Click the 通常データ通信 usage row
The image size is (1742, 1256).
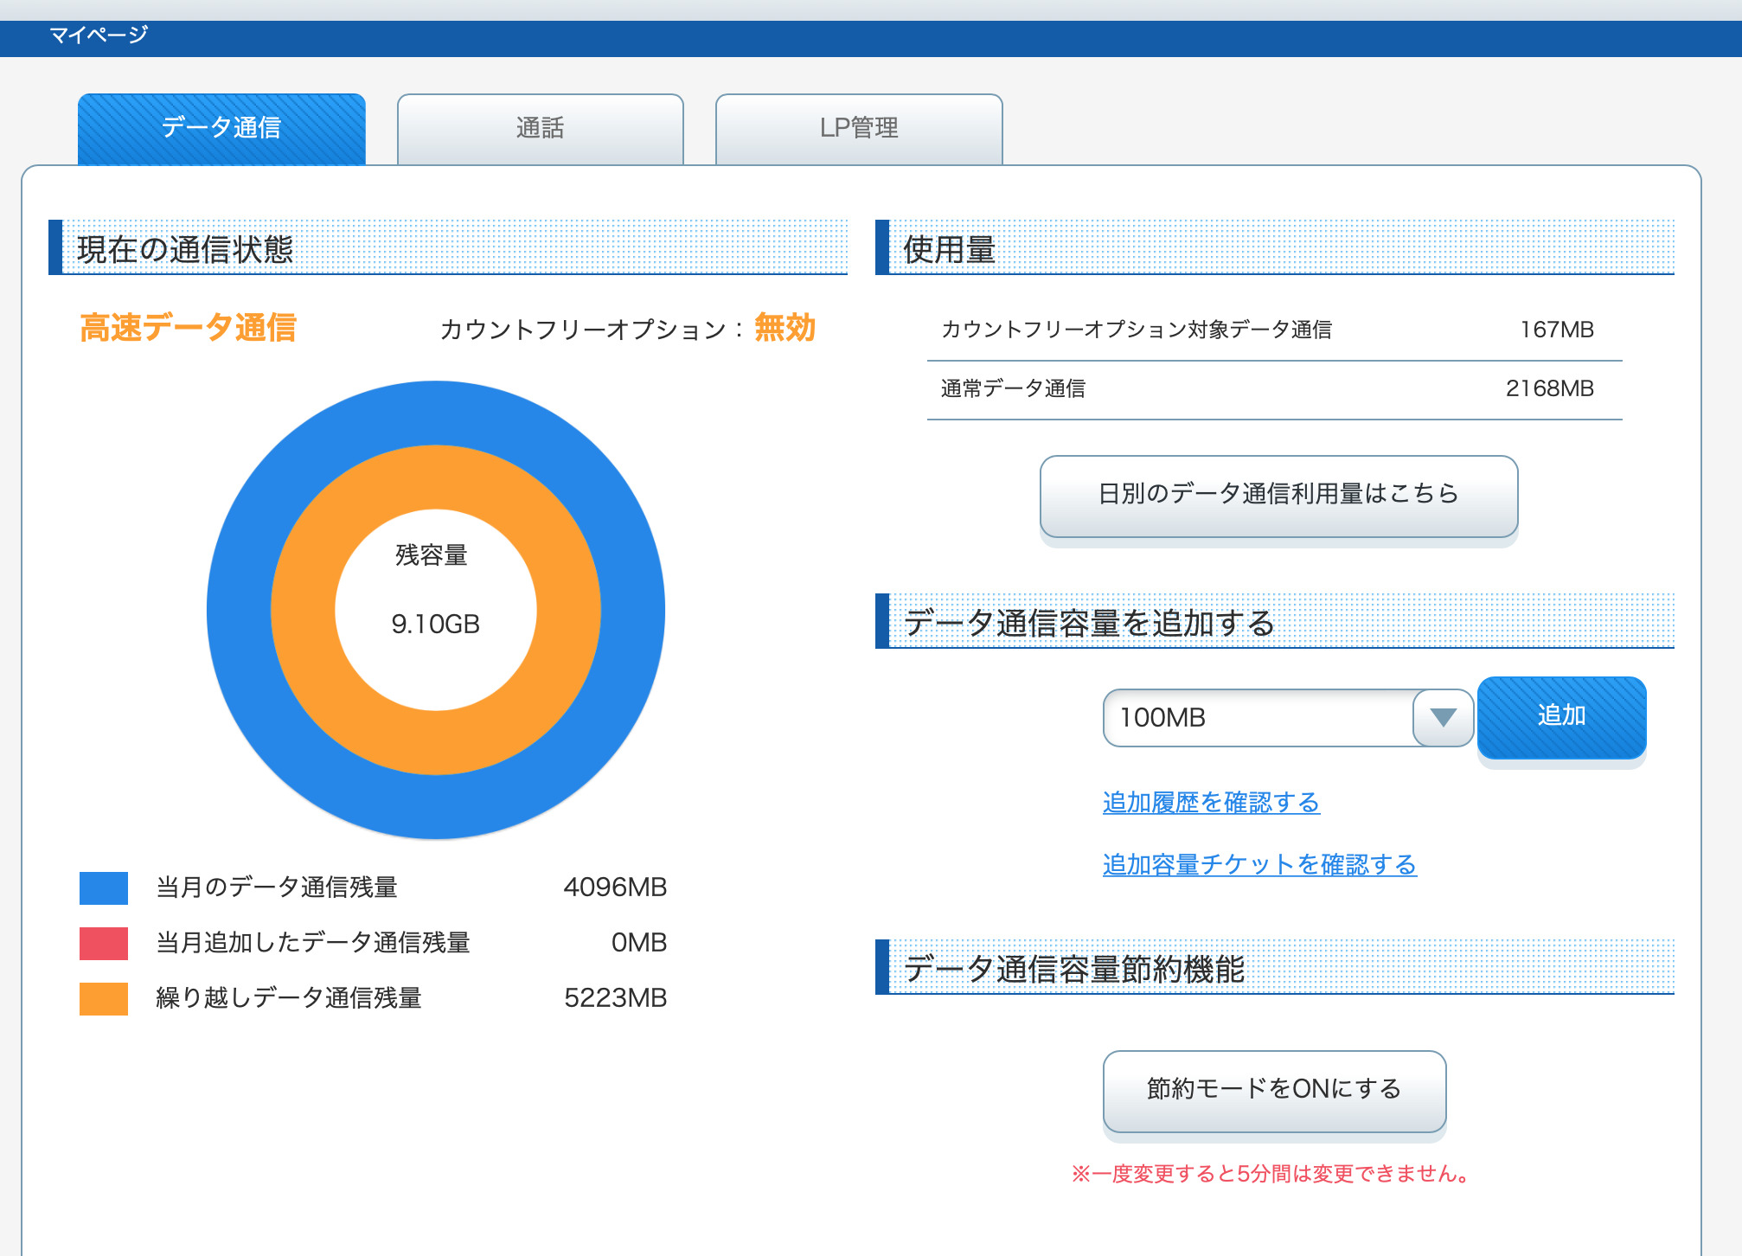pyautogui.click(x=1273, y=388)
